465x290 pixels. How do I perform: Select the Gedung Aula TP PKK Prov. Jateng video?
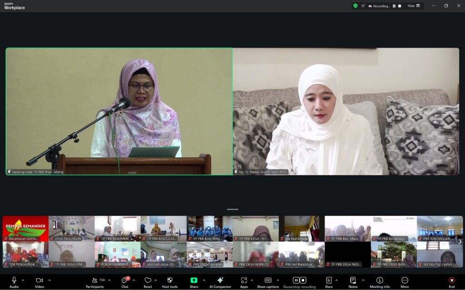[119, 111]
